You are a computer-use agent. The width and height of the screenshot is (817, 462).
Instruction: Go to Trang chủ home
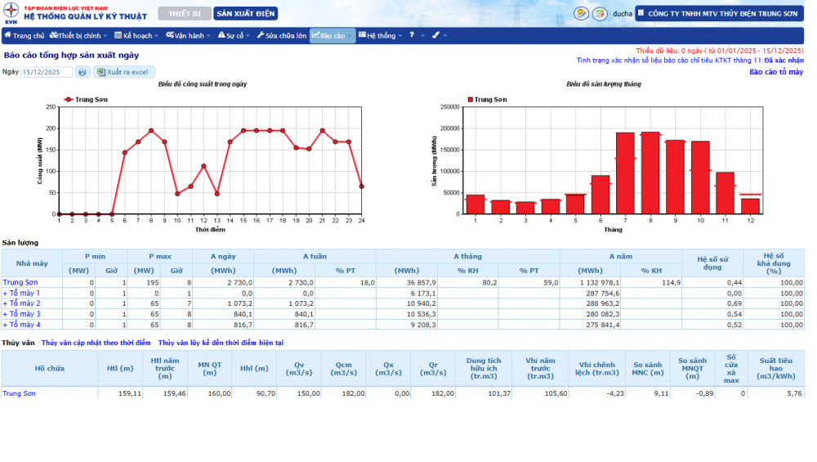tap(25, 36)
